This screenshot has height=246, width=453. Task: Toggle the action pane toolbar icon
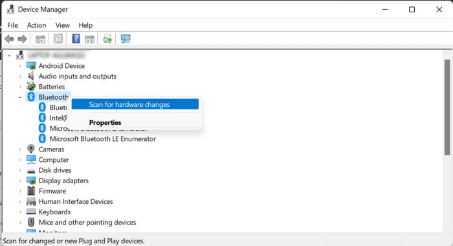89,39
